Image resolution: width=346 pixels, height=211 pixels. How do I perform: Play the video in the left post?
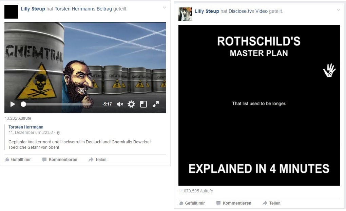13,104
